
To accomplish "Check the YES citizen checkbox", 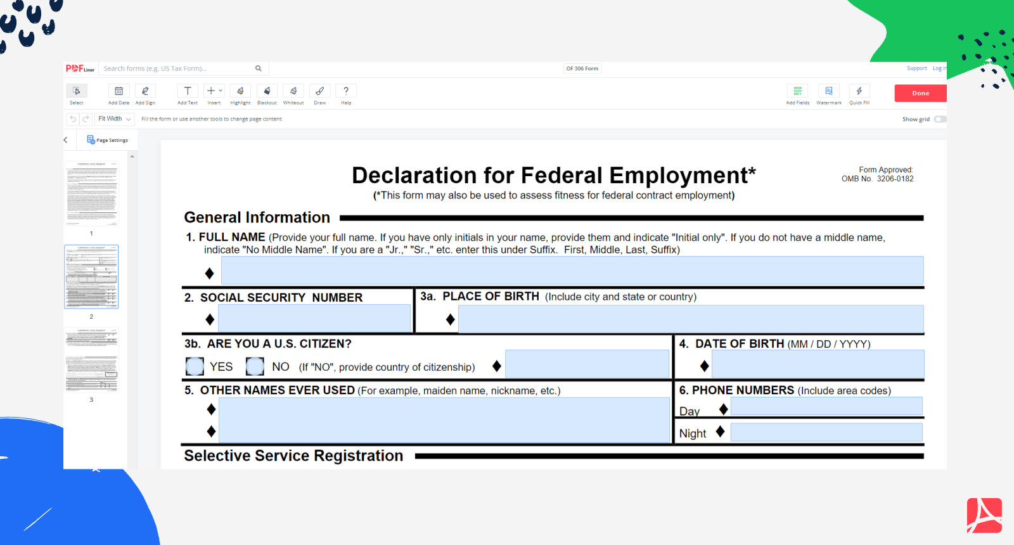I will (x=195, y=366).
